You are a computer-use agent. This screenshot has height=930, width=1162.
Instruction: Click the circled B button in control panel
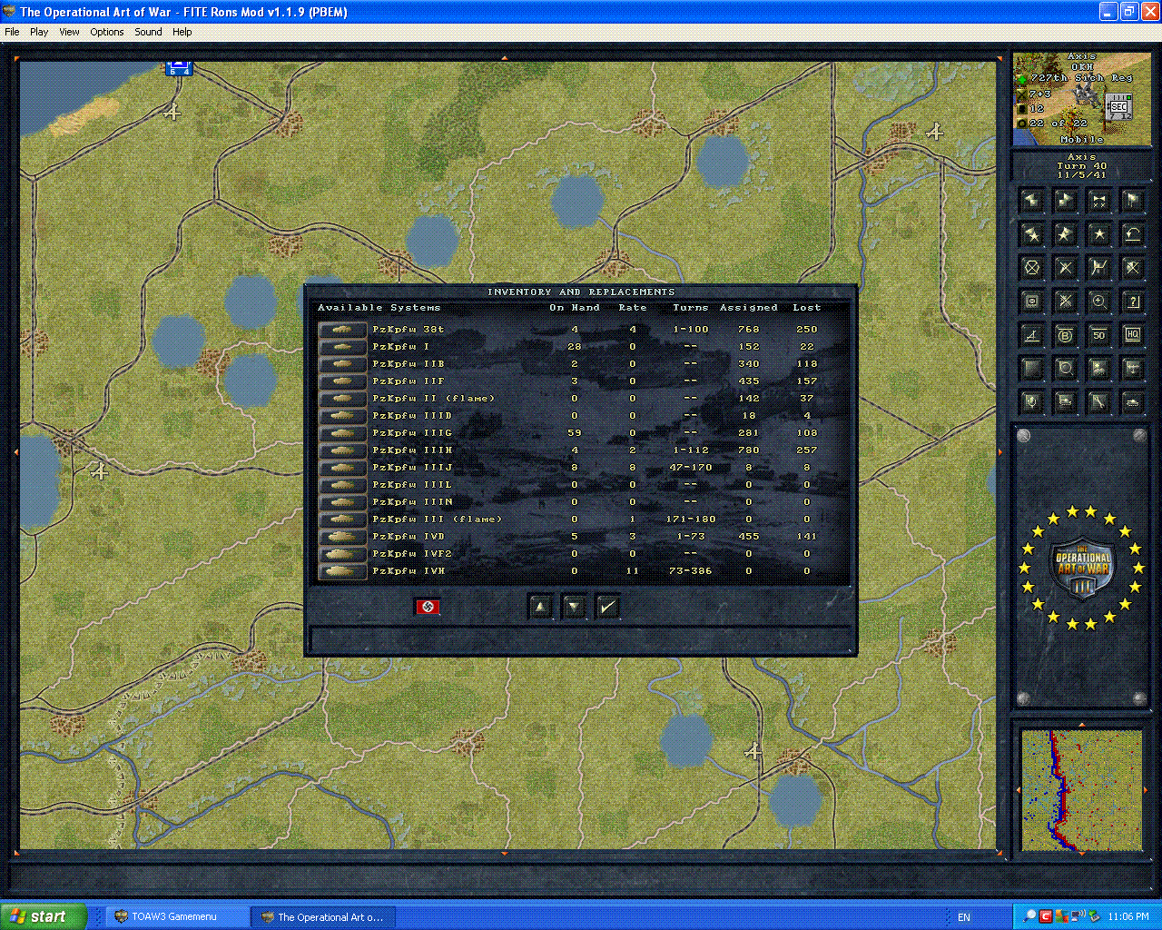[1065, 335]
